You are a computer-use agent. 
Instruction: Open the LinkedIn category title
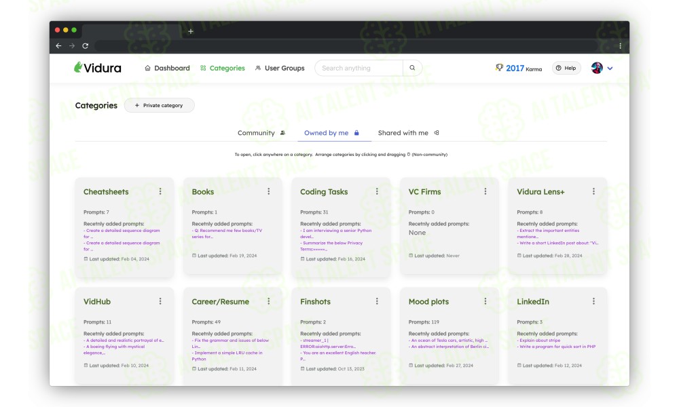[533, 301]
